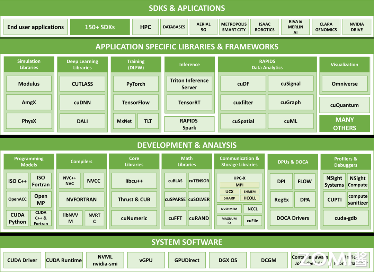Select the Omniverse visualization tile
374x272 pixels.
tap(344, 84)
